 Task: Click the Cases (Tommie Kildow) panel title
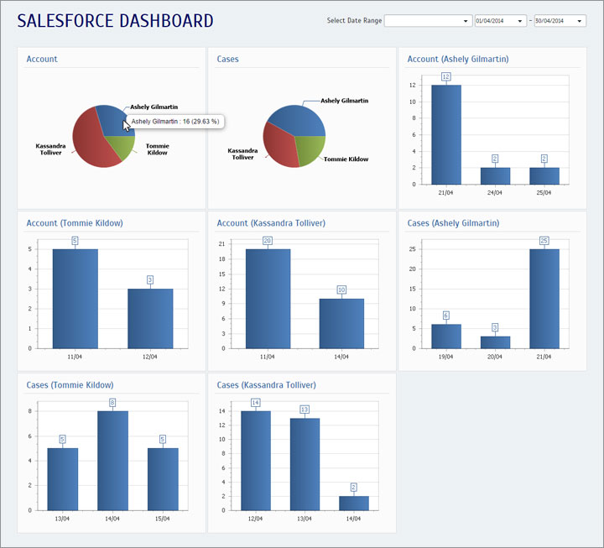coord(70,385)
